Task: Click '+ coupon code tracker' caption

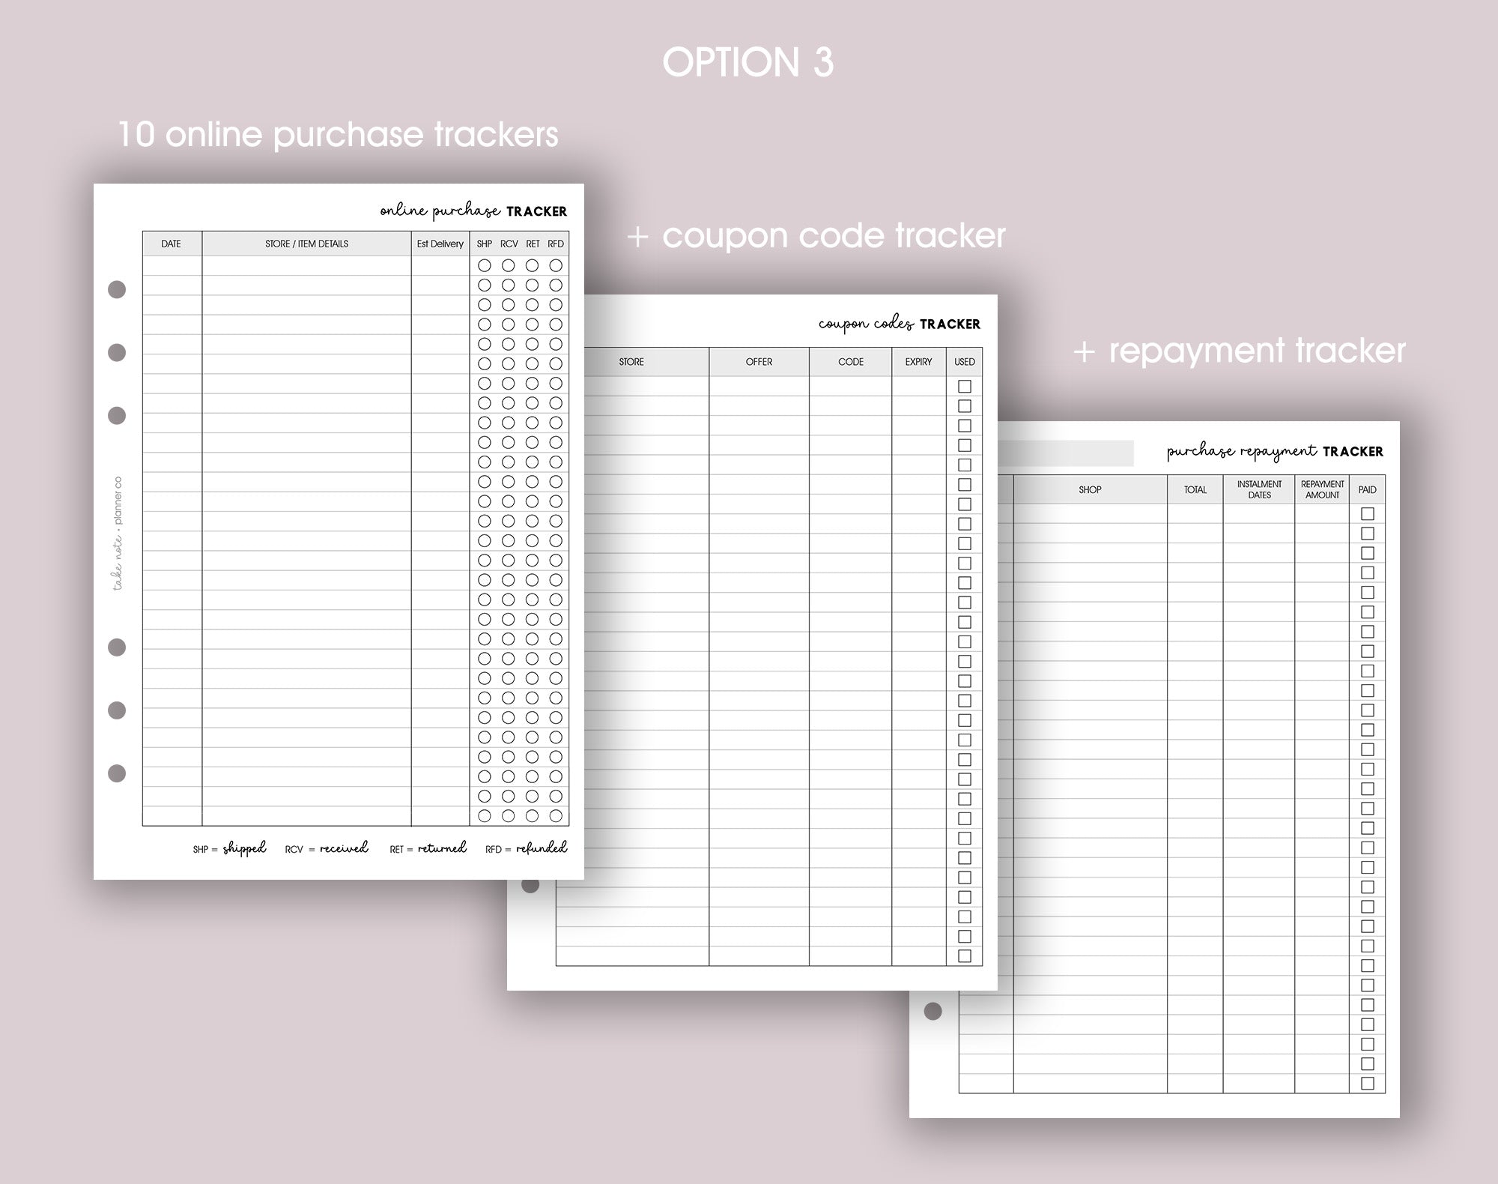Action: coord(816,236)
